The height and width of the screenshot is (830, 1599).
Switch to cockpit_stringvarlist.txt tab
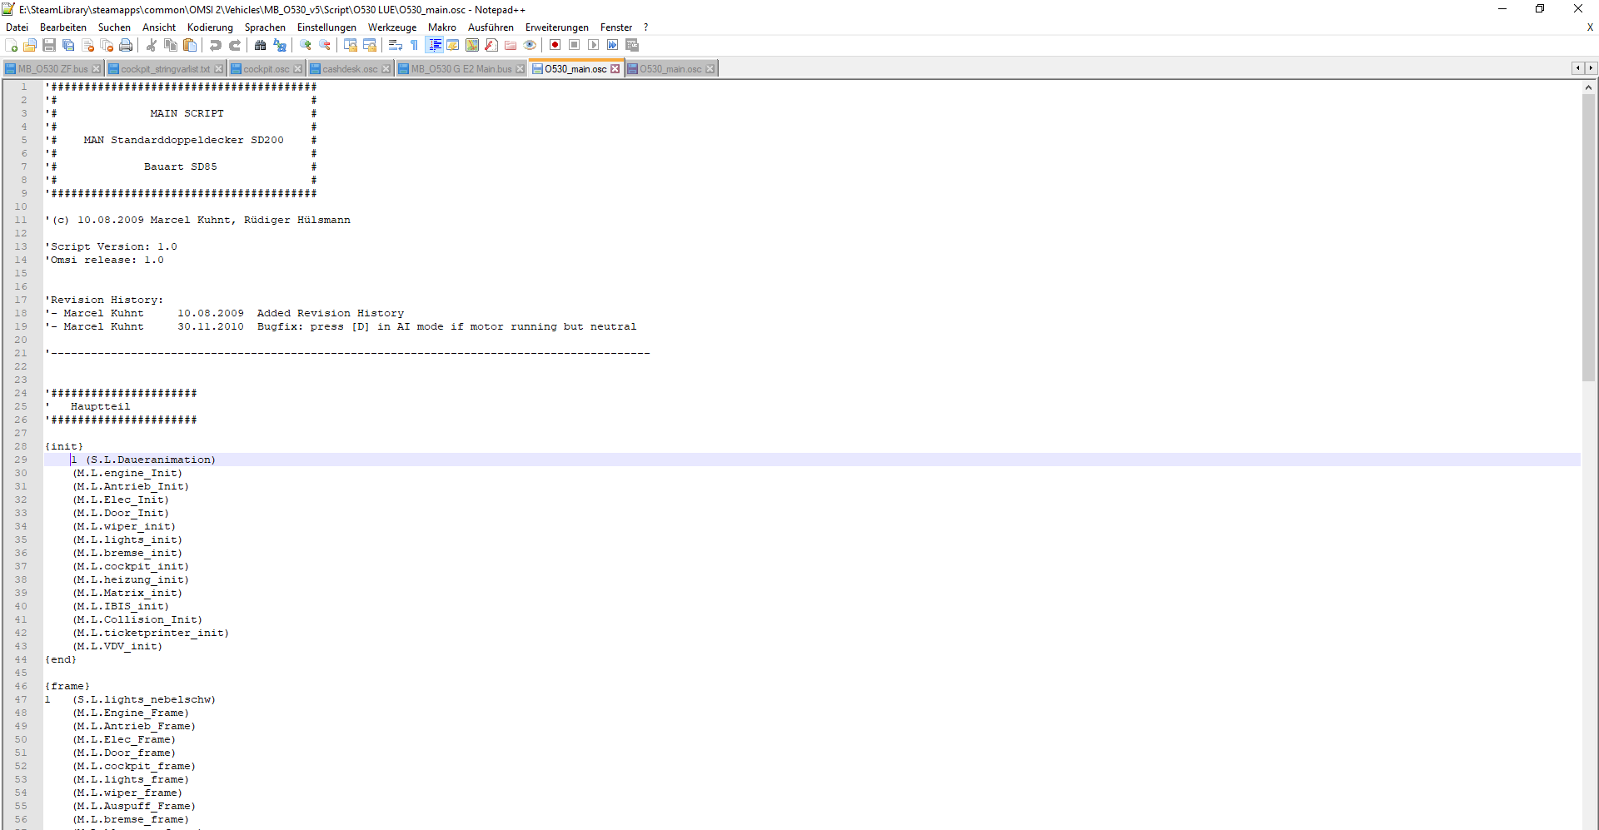pyautogui.click(x=159, y=69)
